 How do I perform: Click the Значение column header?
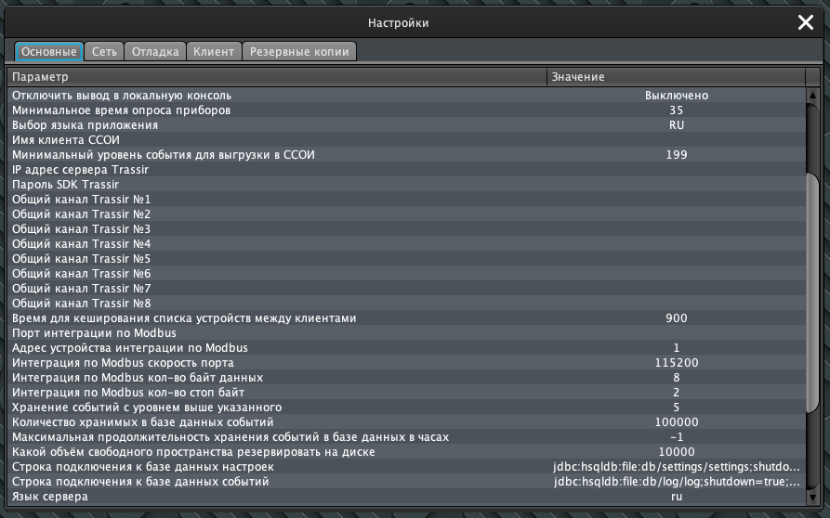[676, 76]
